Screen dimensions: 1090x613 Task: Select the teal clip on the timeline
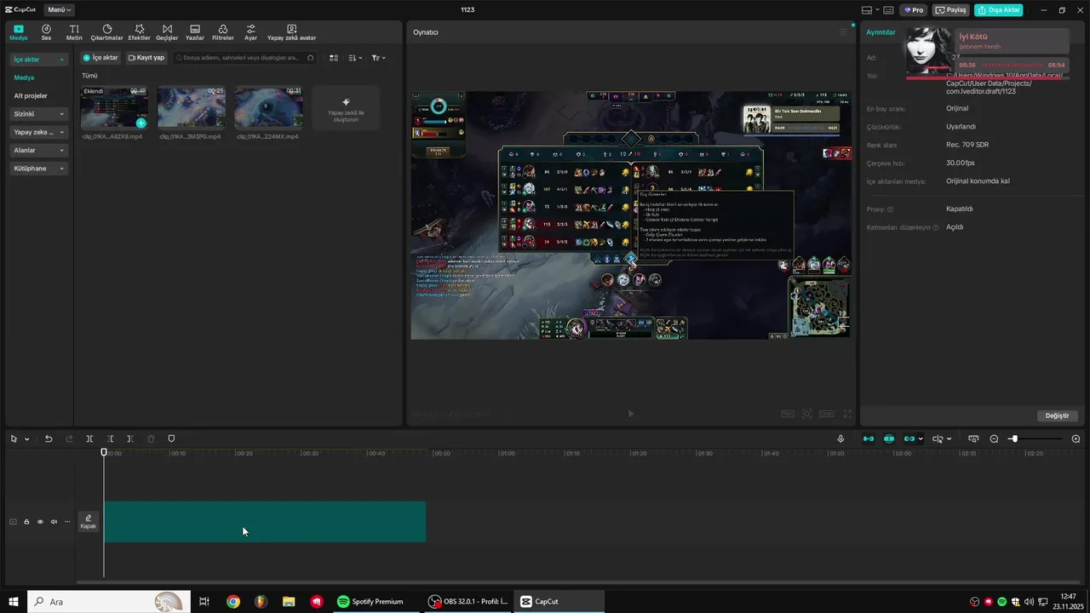[265, 522]
